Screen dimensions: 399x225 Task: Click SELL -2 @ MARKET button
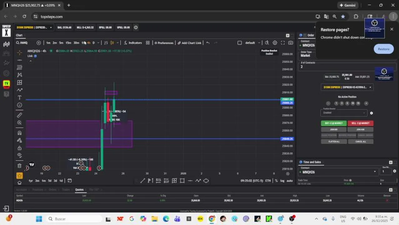coord(360,123)
